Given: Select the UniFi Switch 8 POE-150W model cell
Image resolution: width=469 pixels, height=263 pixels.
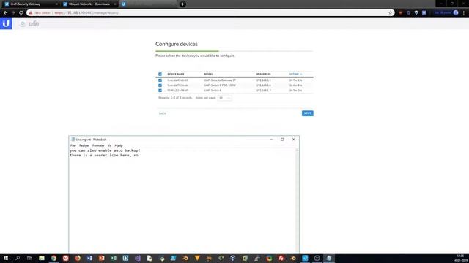Looking at the screenshot, I should point(220,85).
